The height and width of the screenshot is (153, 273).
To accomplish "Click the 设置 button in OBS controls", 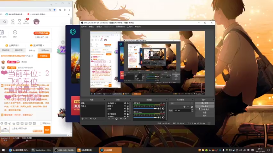I will 204,113.
